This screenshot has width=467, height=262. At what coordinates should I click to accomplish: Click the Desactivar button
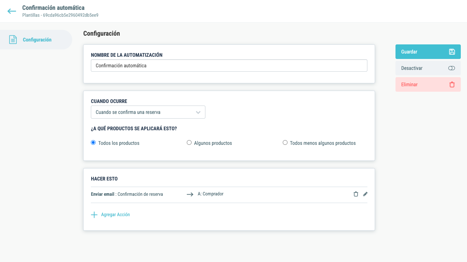tap(428, 68)
